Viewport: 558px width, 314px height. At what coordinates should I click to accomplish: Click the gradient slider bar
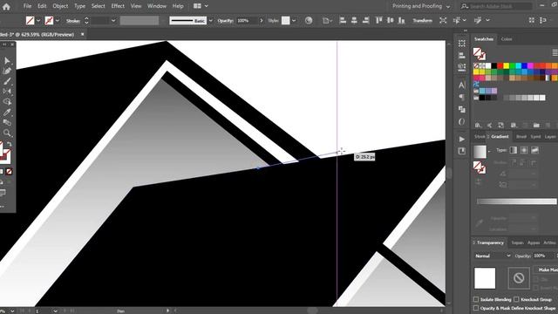[x=516, y=201]
